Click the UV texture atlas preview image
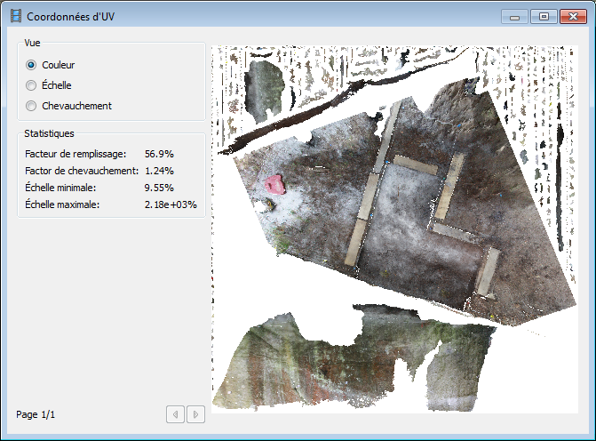Image resolution: width=596 pixels, height=441 pixels. pos(394,229)
